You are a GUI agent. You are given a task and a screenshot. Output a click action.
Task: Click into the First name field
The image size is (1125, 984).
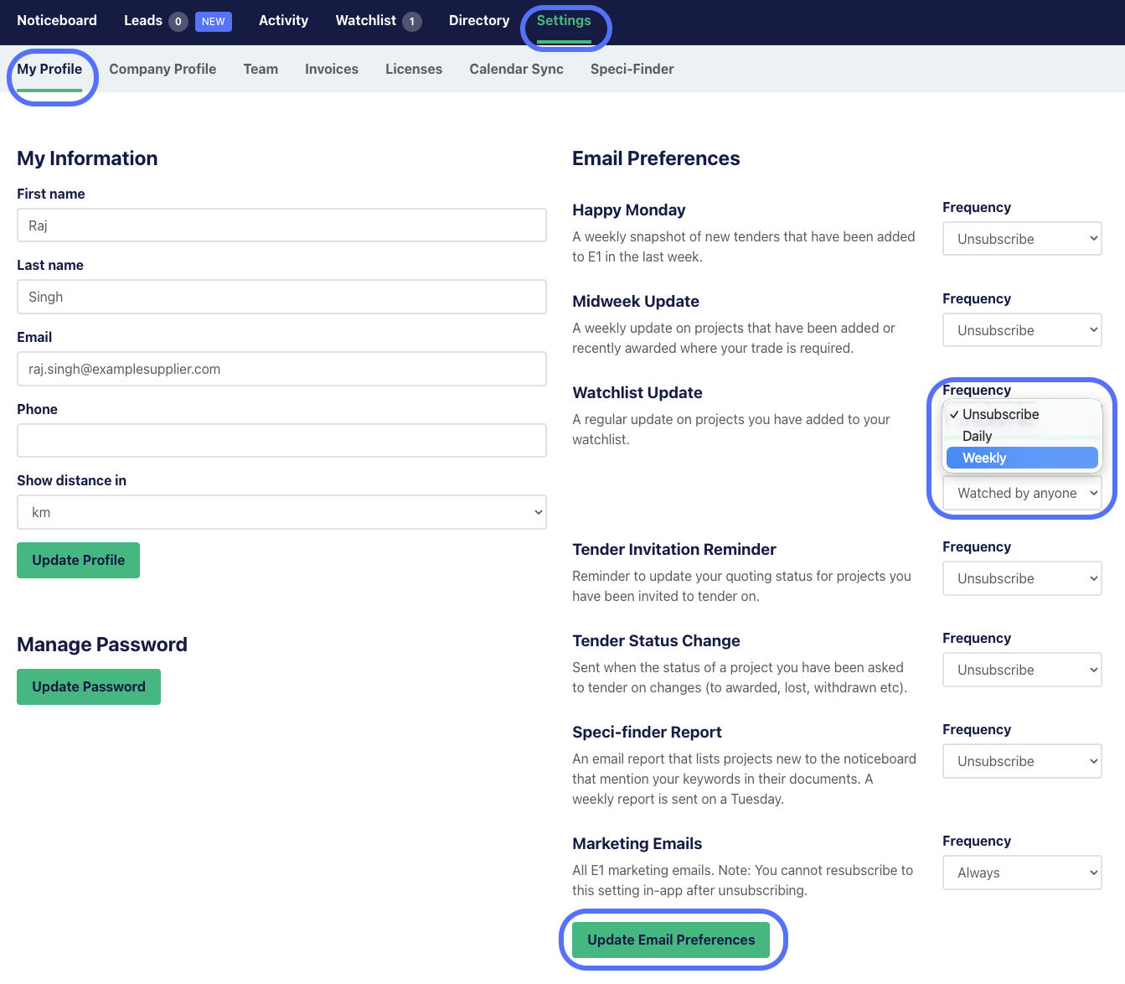click(281, 225)
